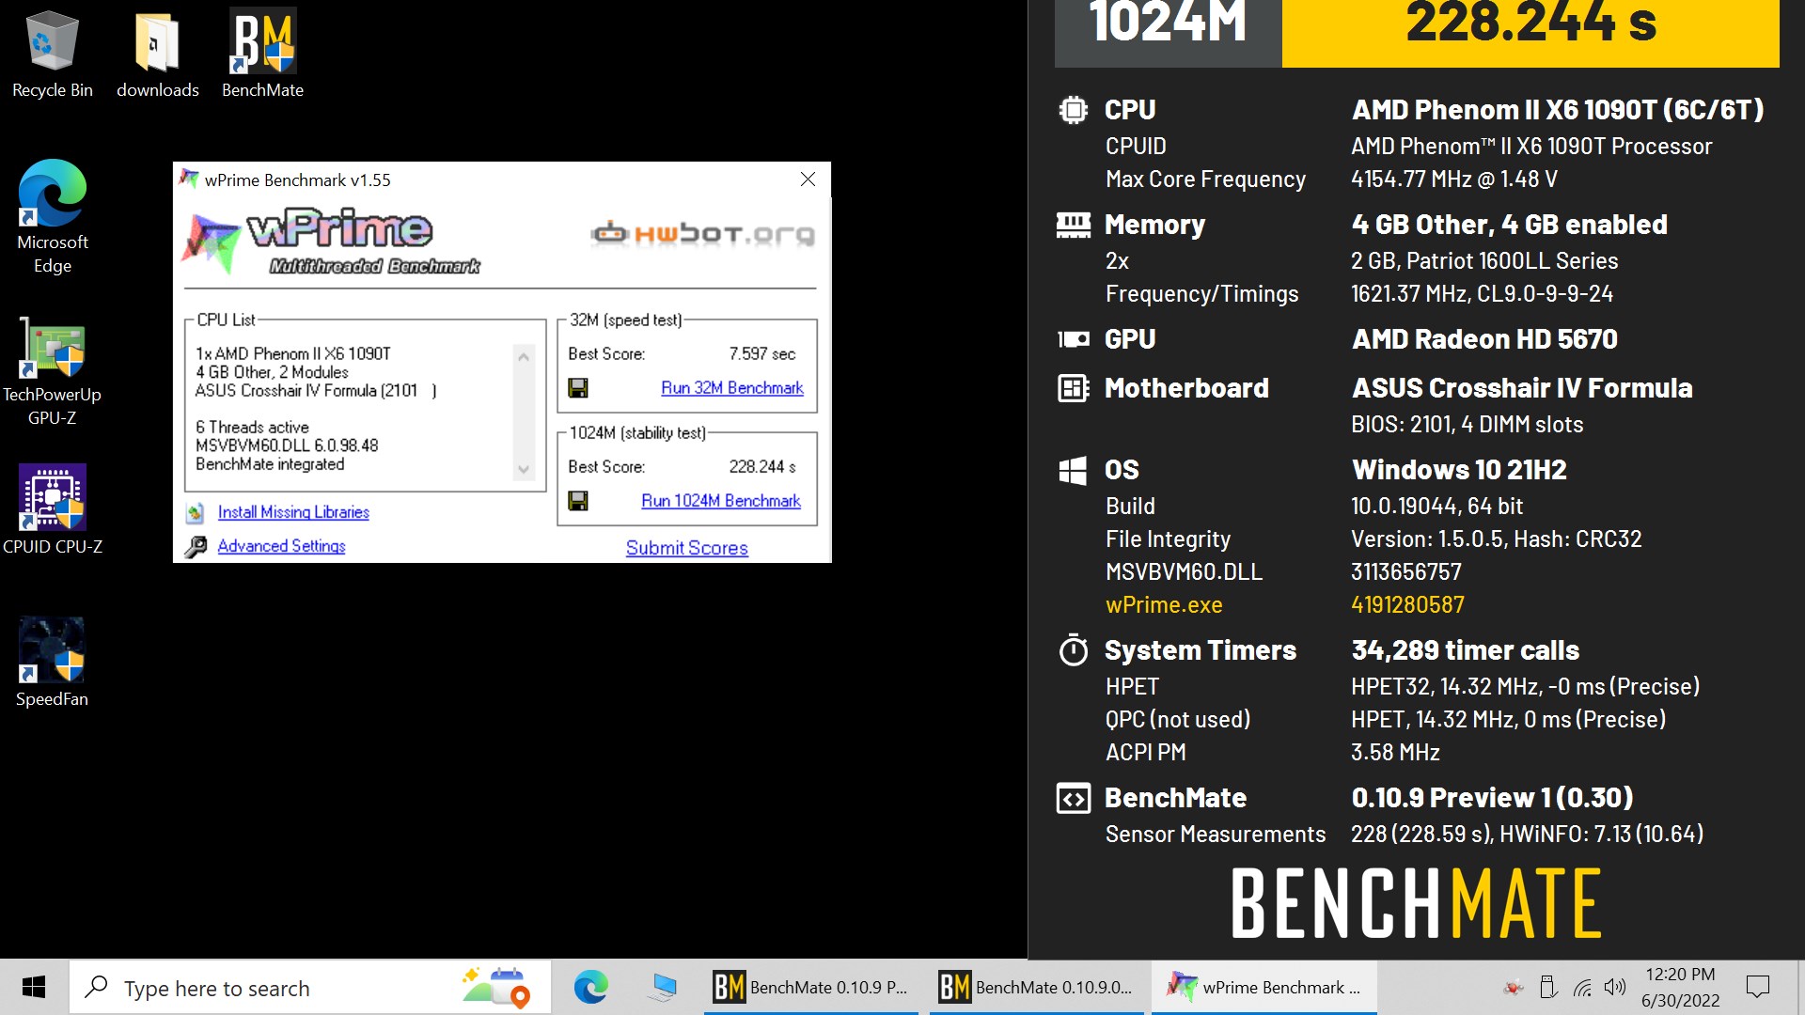Click '34,289 timer calls' text
This screenshot has width=1805, height=1015.
click(1465, 650)
